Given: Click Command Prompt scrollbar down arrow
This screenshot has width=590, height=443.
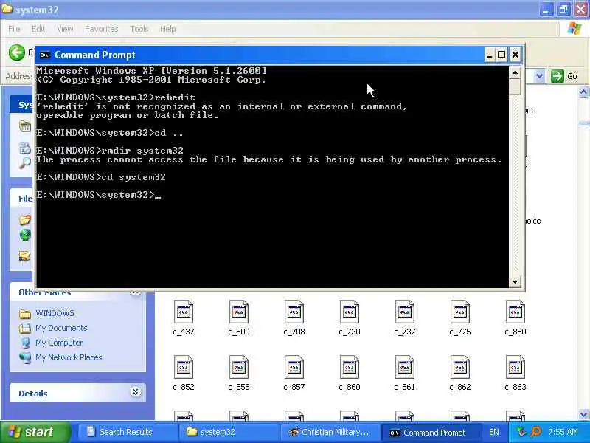Looking at the screenshot, I should point(515,281).
